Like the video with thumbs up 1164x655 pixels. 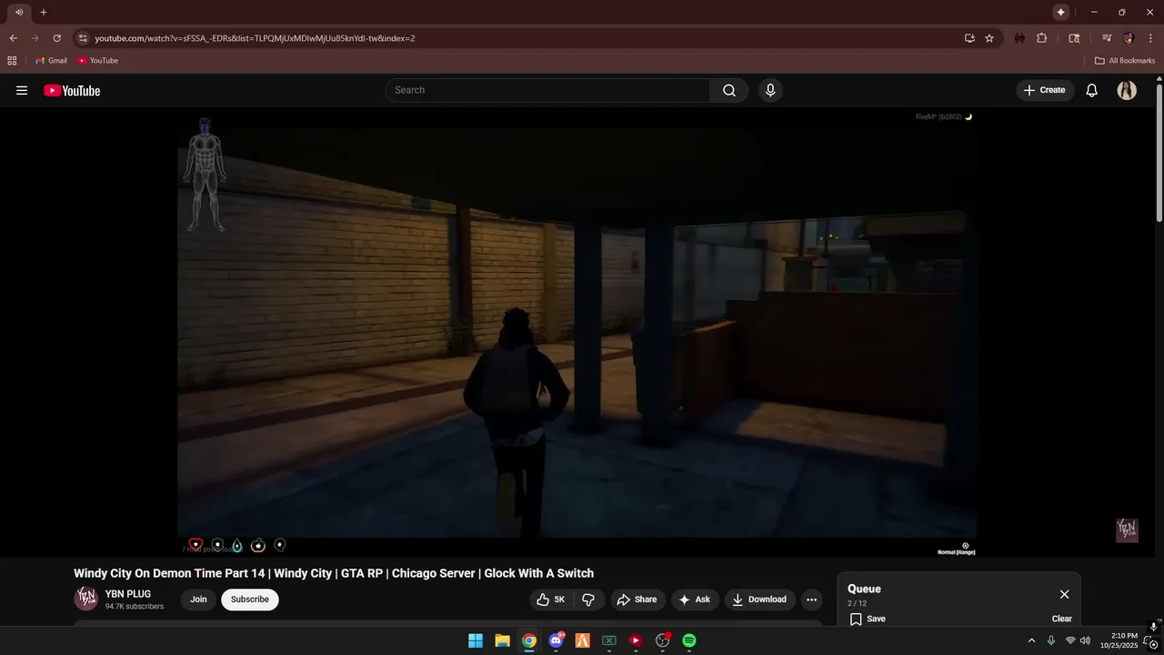[551, 600]
